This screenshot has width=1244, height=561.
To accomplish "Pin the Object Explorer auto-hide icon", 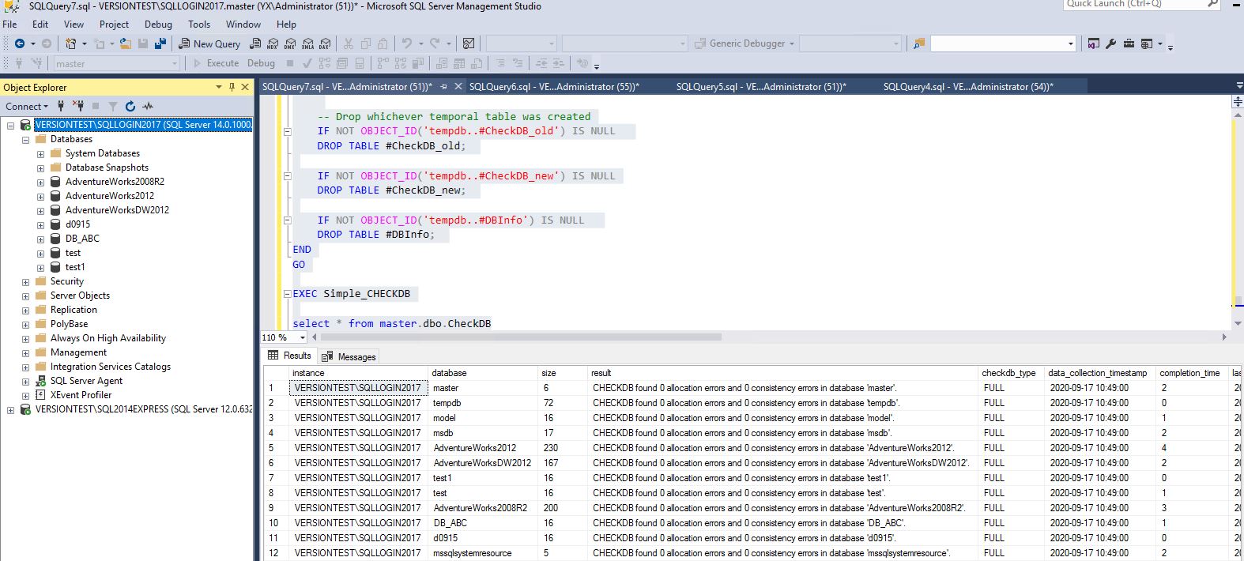I will pyautogui.click(x=232, y=87).
